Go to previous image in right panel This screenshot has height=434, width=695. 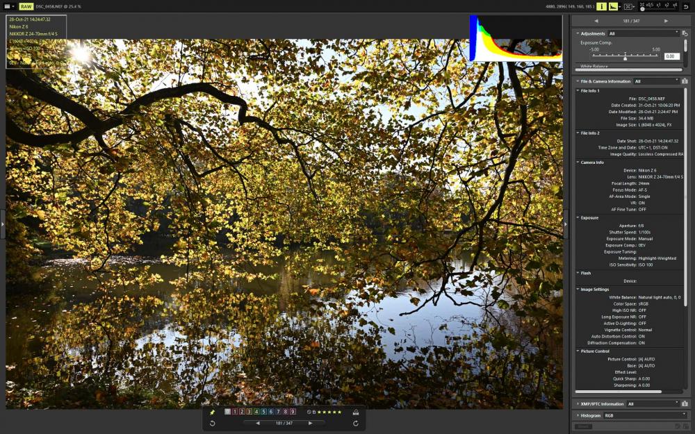tap(596, 21)
